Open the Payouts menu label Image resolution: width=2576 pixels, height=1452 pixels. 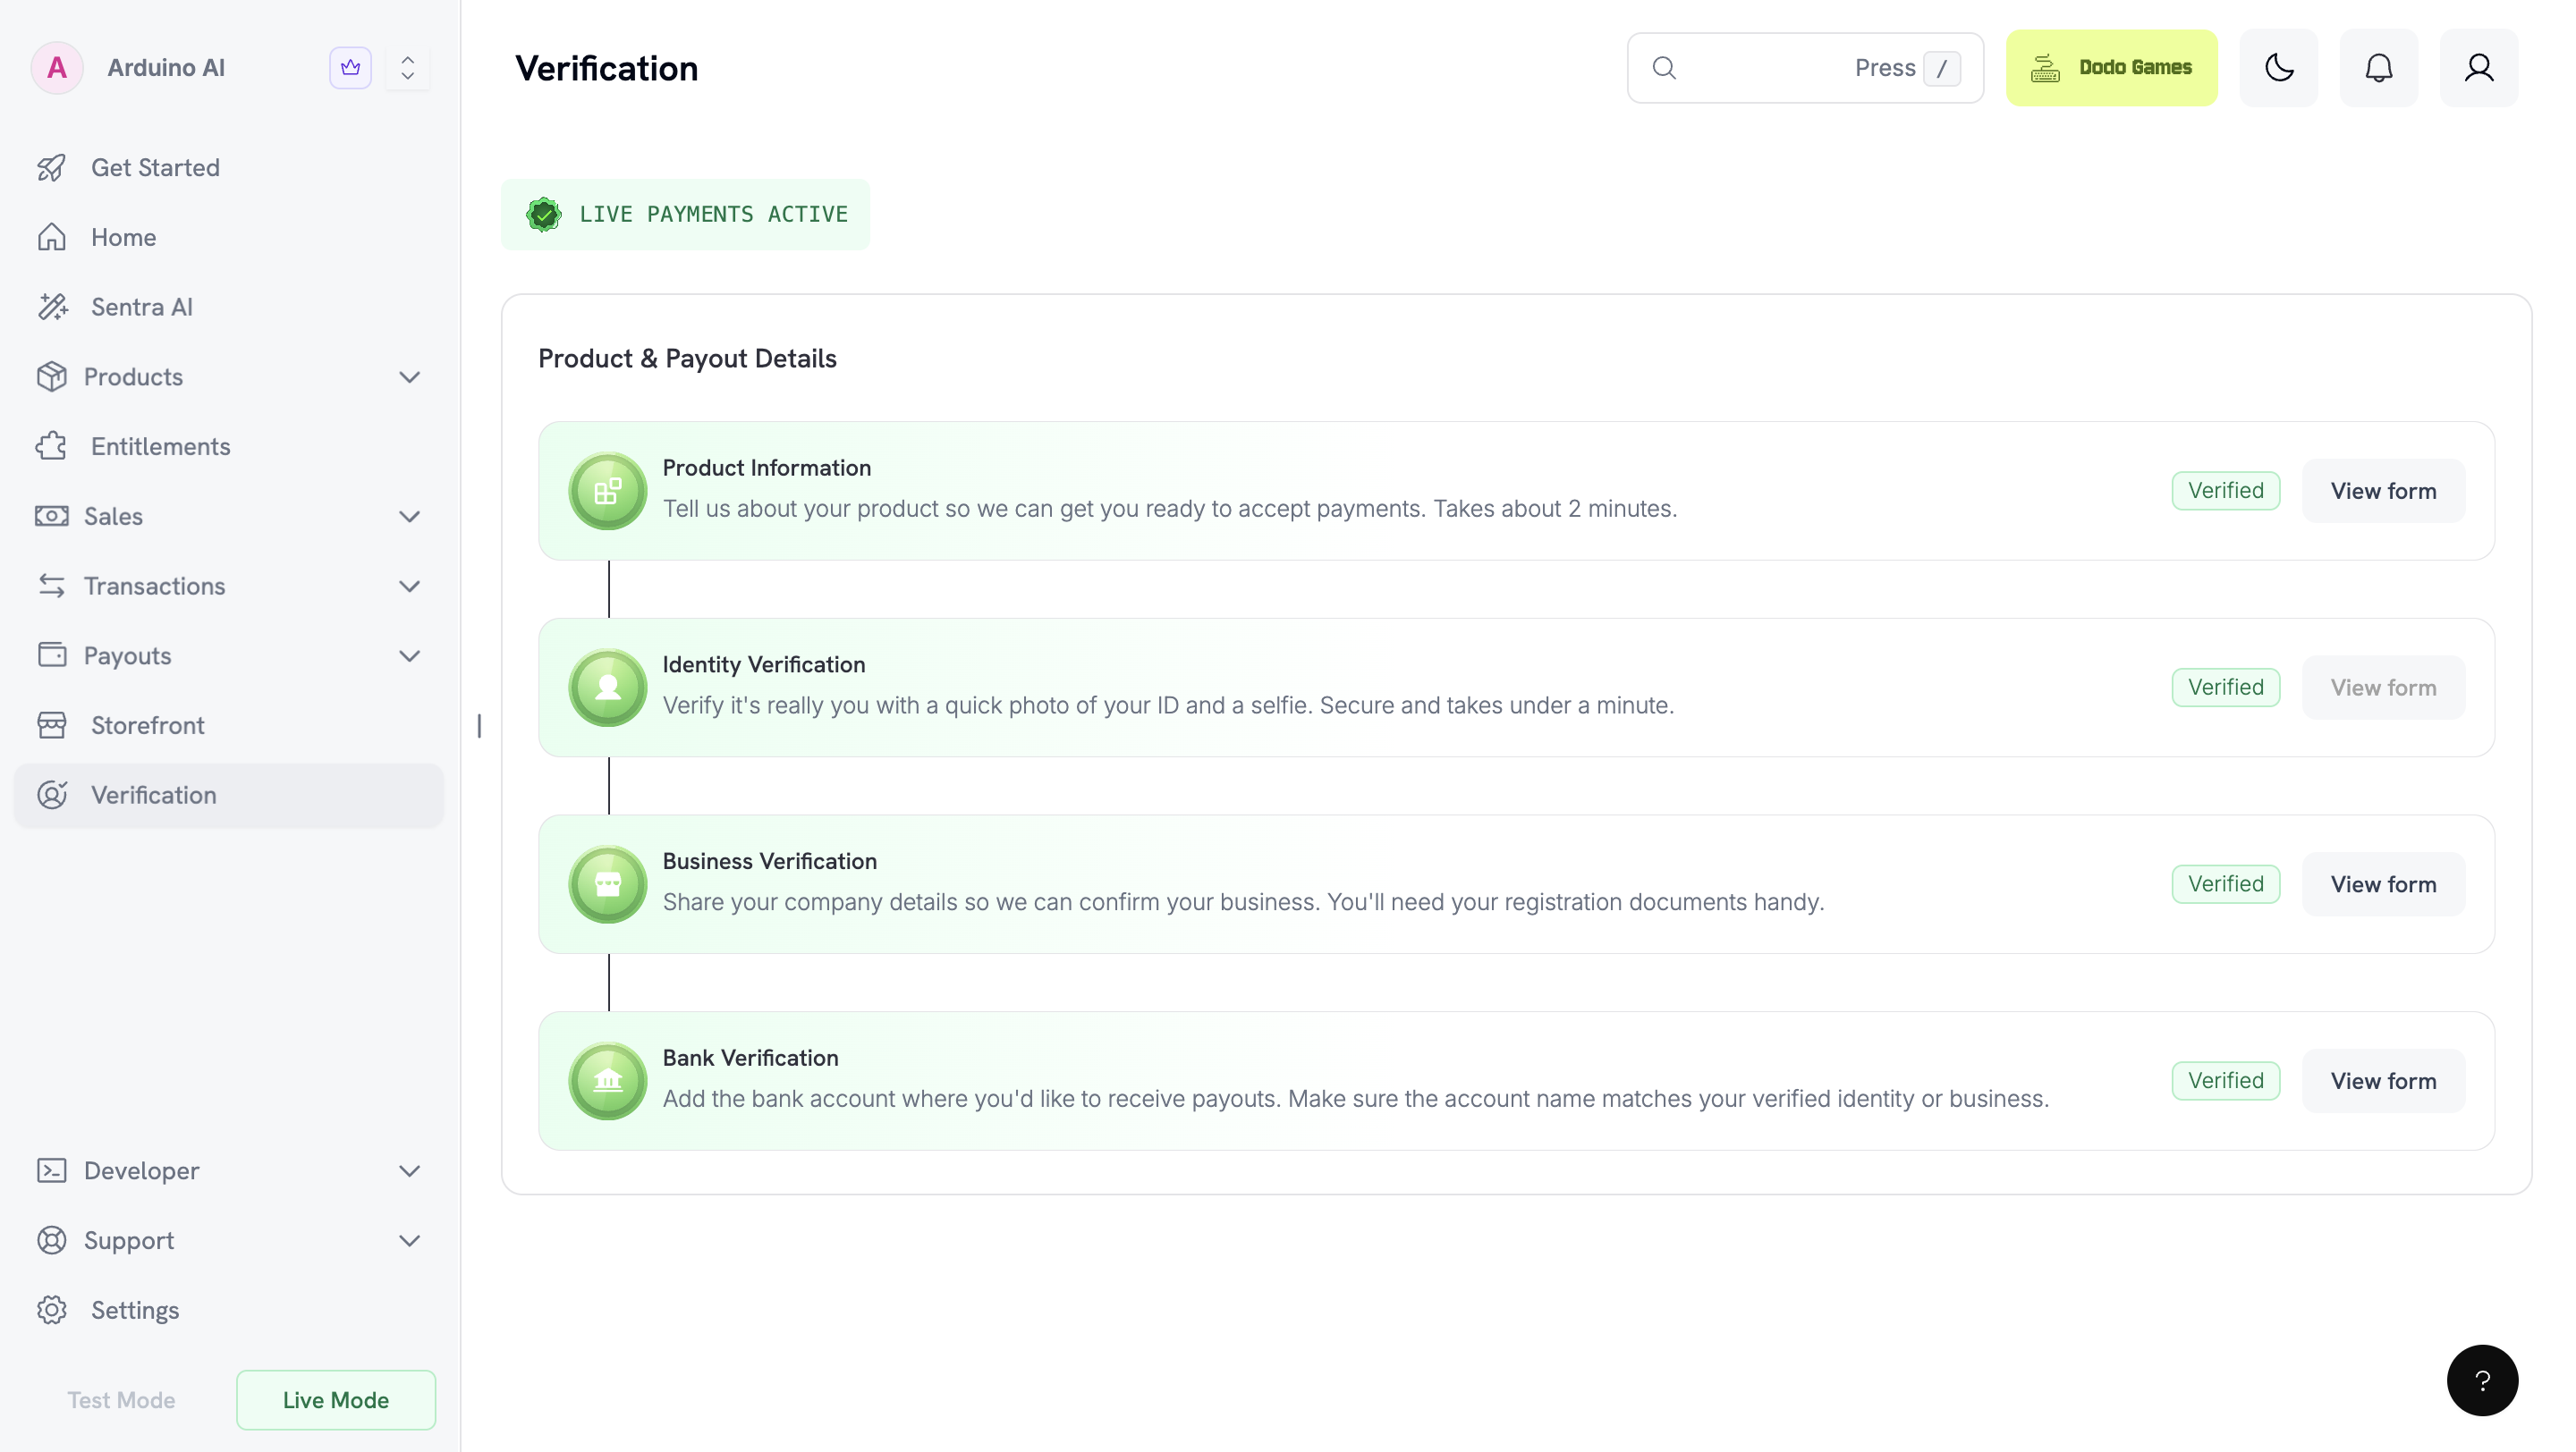point(127,655)
